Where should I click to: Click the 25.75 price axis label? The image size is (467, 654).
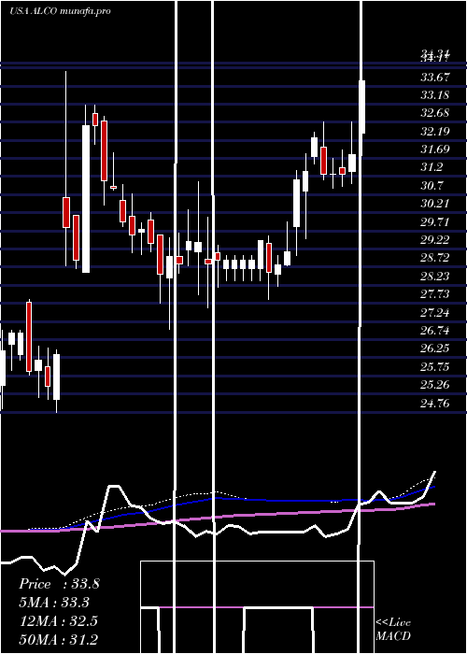point(435,366)
